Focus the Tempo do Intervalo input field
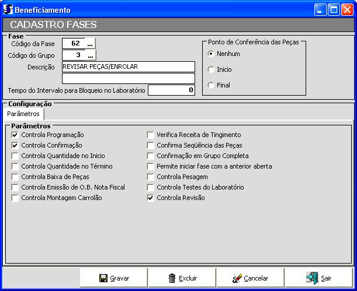Screen dimensions: 357x291 click(x=171, y=90)
